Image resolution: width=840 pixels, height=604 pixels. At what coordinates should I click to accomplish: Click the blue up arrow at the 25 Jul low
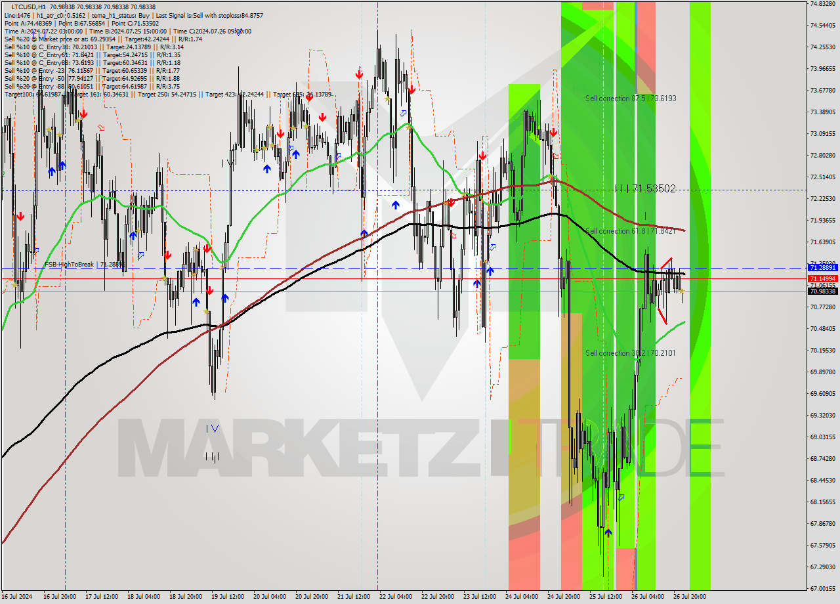tap(608, 533)
